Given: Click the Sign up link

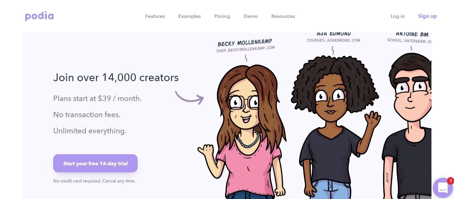Looking at the screenshot, I should click(427, 16).
